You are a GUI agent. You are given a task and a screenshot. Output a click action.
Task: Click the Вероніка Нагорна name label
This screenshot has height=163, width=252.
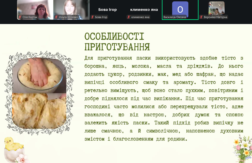[215, 17]
